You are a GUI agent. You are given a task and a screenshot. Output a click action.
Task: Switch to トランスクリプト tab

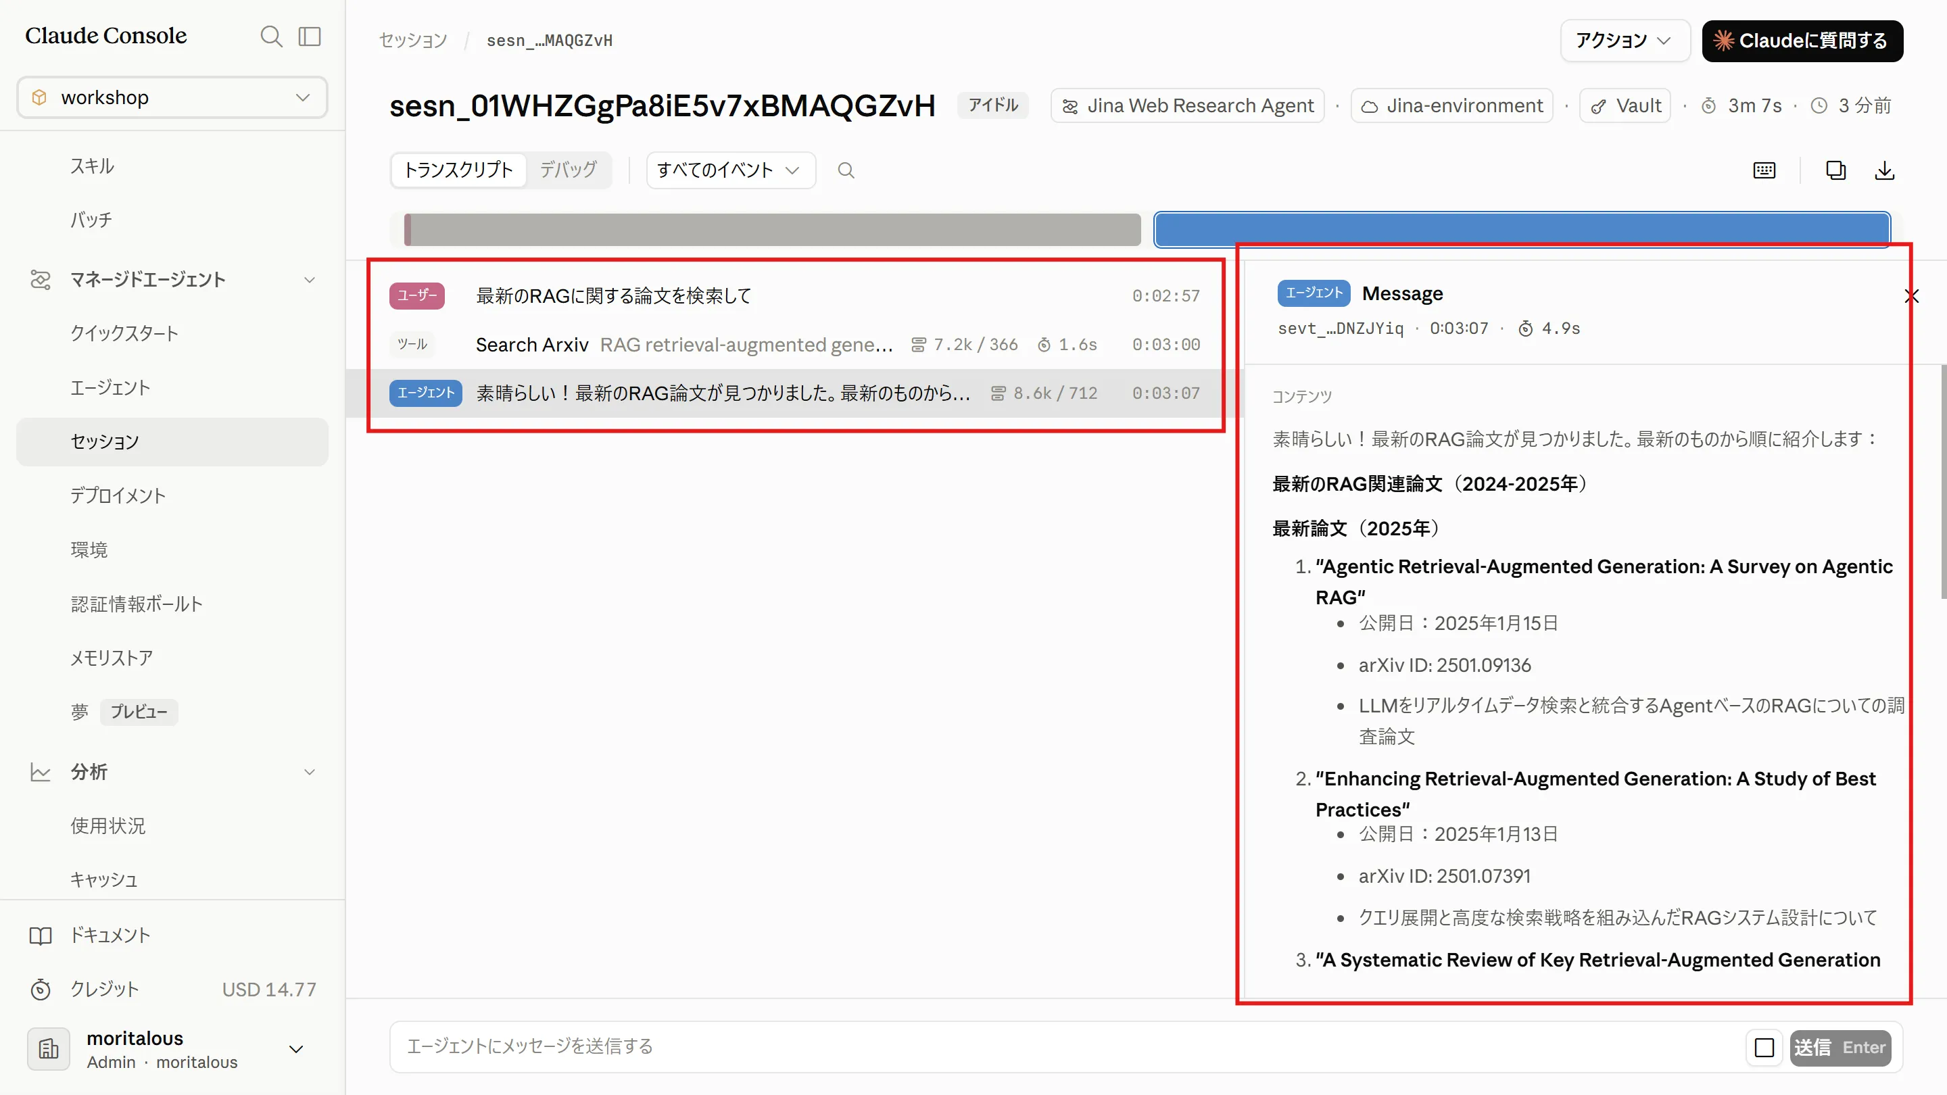[x=458, y=170]
